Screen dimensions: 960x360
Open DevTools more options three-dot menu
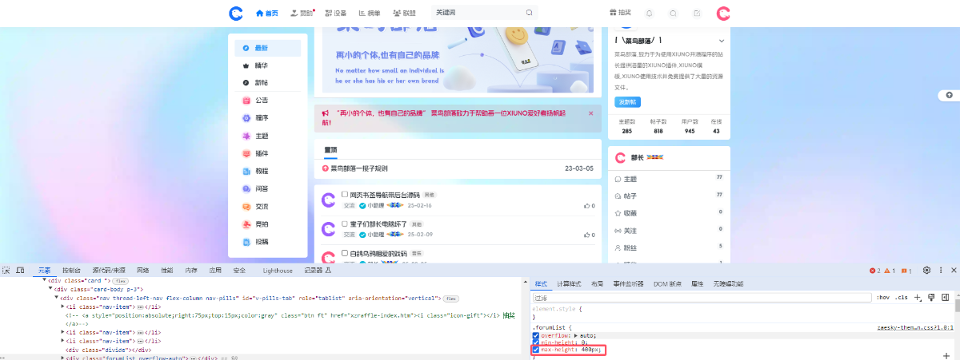click(940, 271)
